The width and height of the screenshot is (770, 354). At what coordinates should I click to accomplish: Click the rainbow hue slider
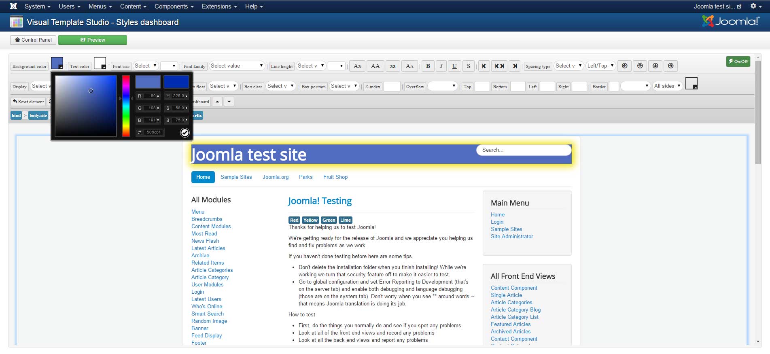pos(126,106)
